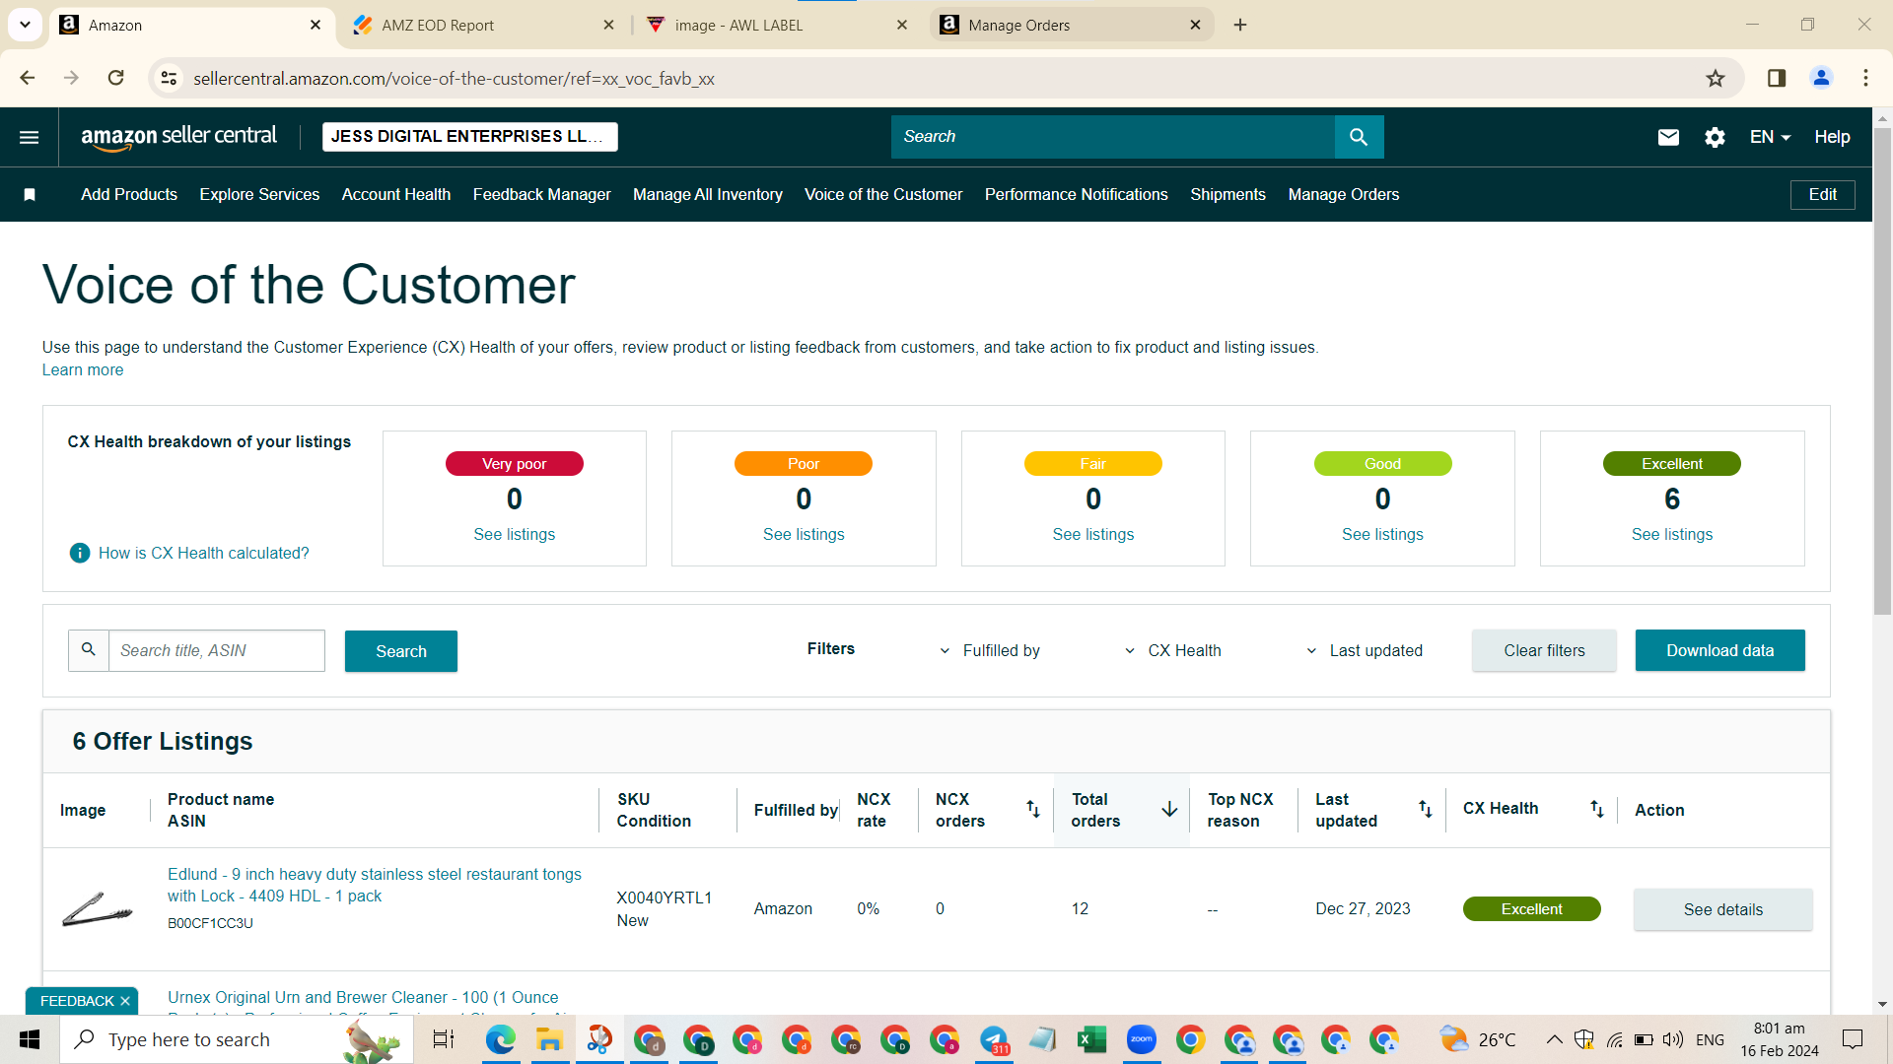The width and height of the screenshot is (1893, 1064).
Task: Sort the table by CX Health column
Action: [1596, 809]
